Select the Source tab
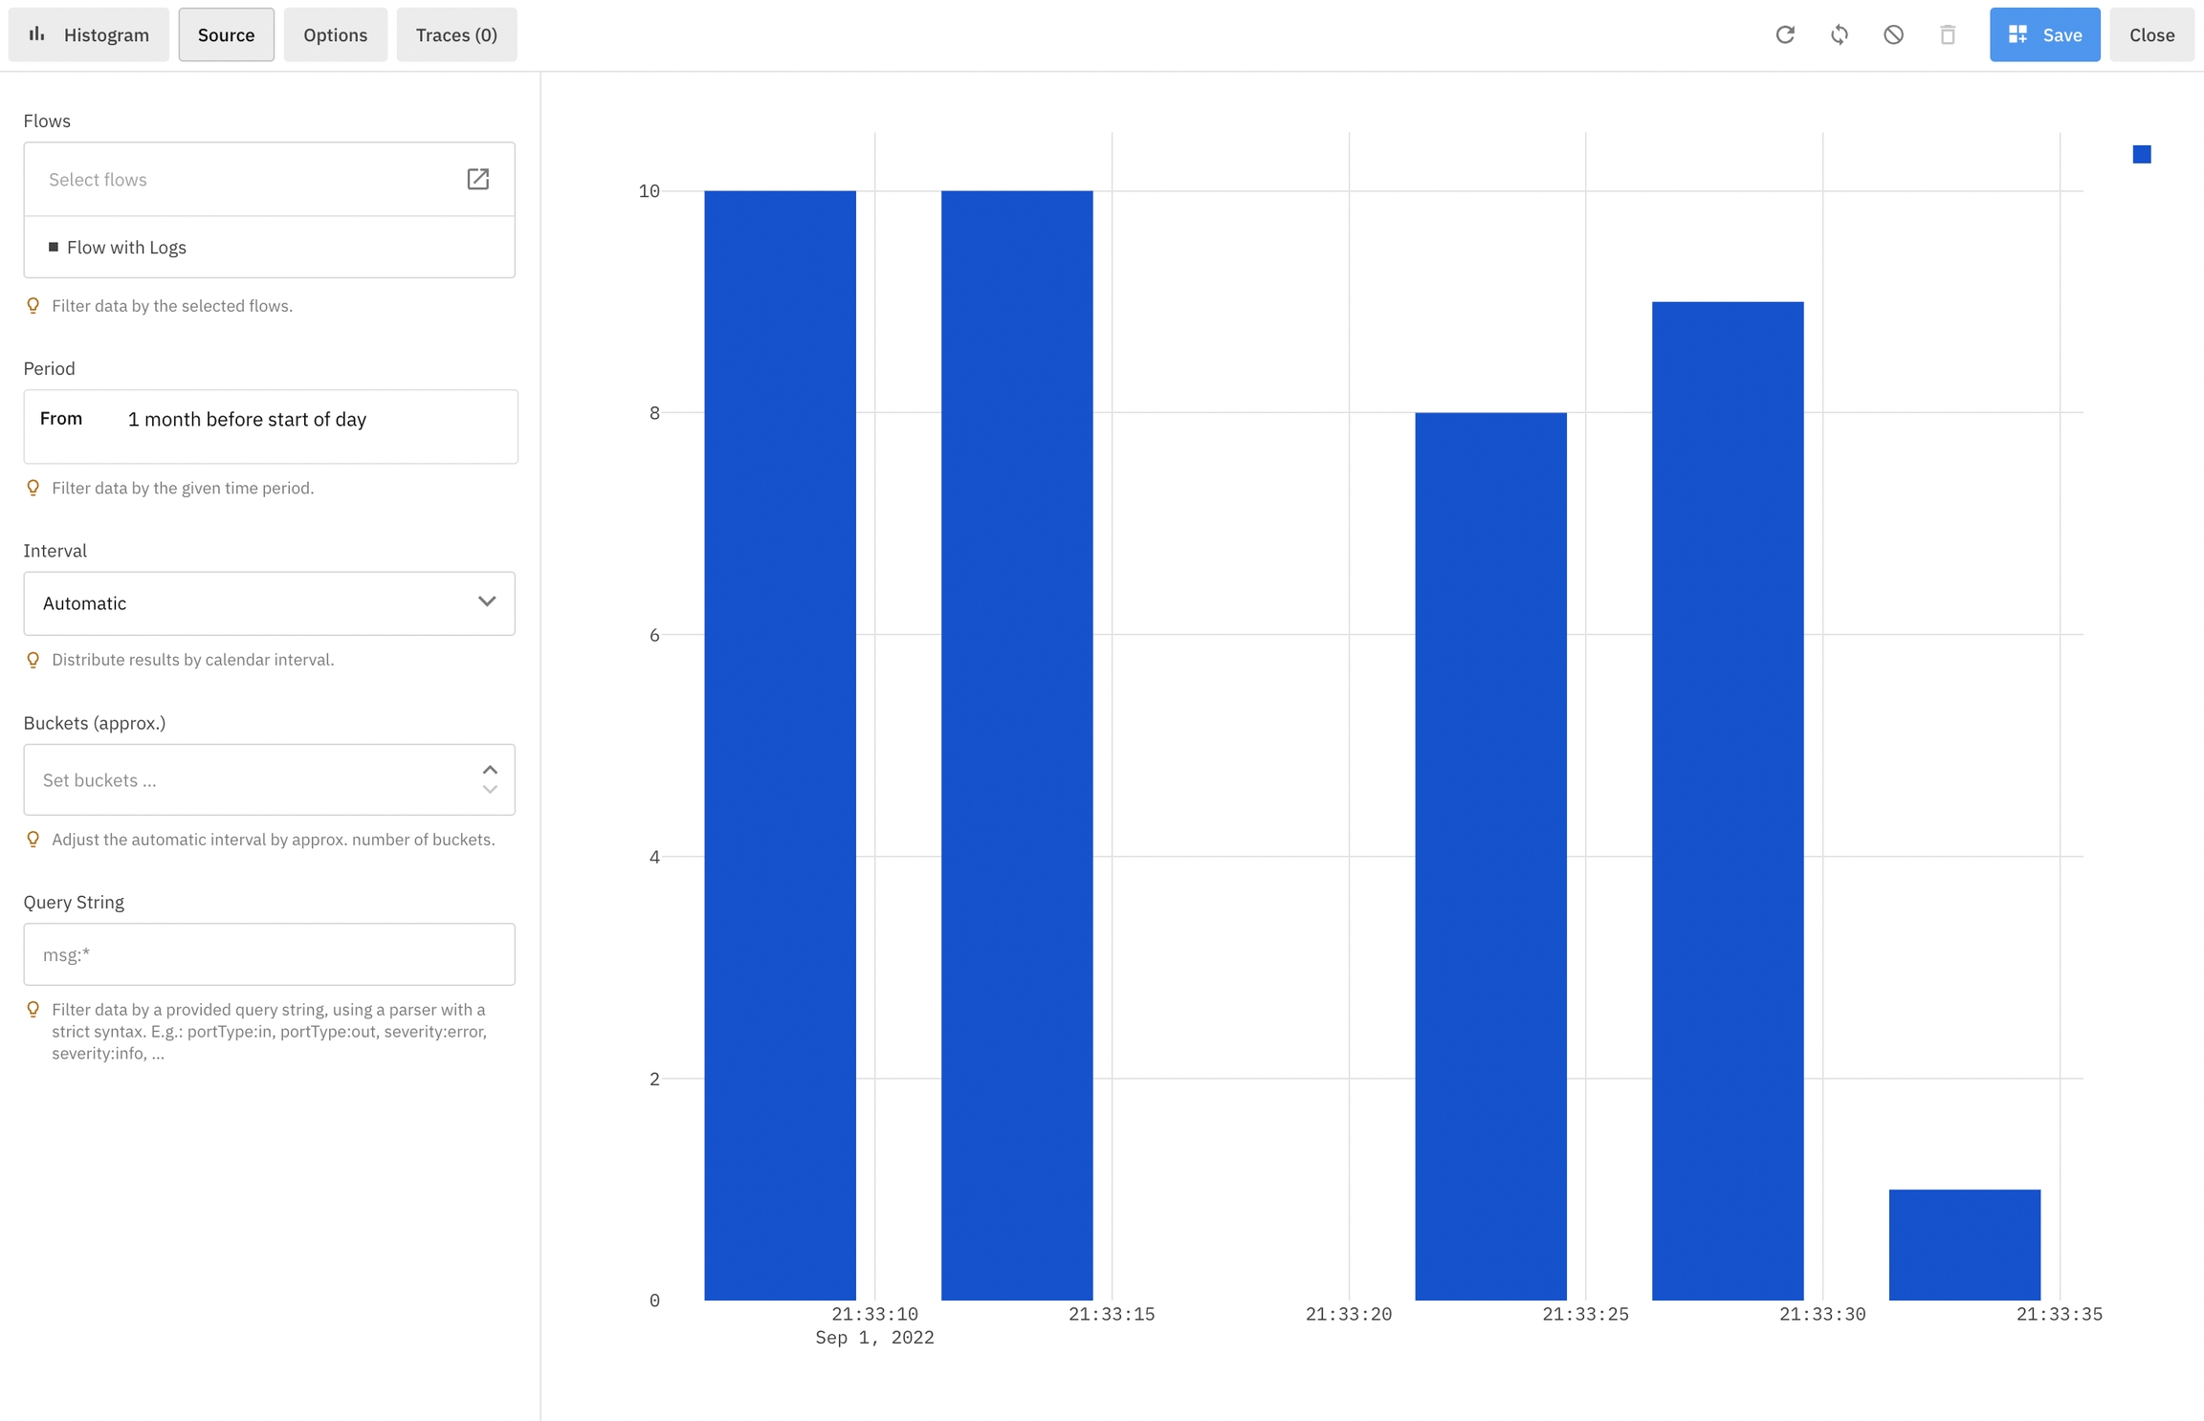2204x1421 pixels. [x=226, y=35]
